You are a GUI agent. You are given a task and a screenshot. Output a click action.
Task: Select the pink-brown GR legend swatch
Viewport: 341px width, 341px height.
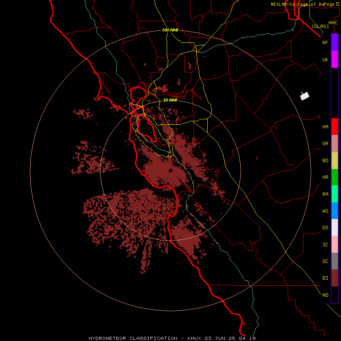click(x=335, y=144)
